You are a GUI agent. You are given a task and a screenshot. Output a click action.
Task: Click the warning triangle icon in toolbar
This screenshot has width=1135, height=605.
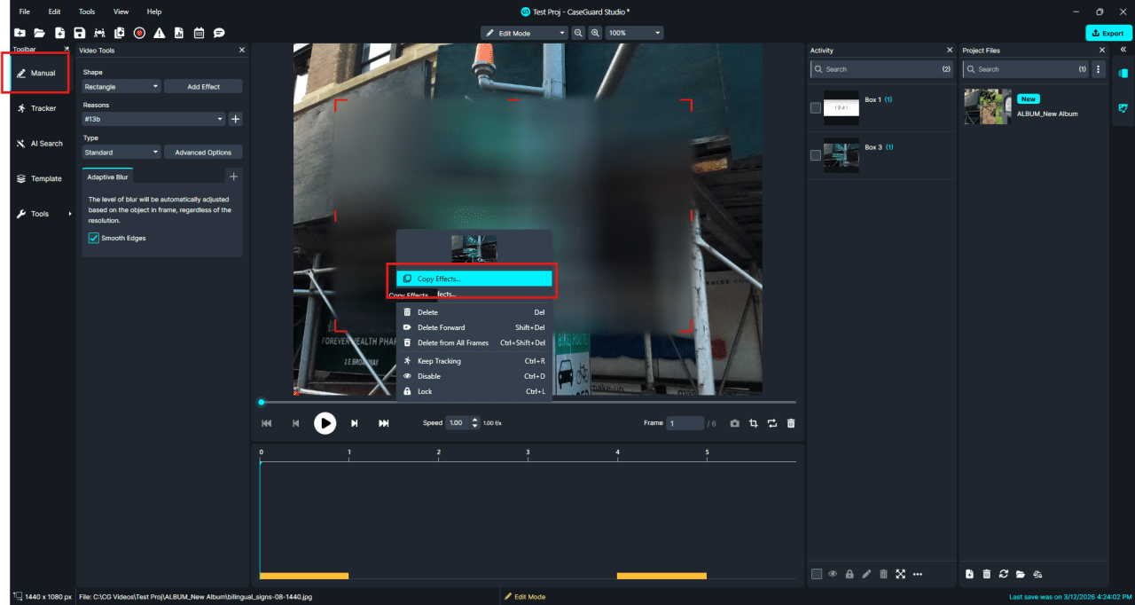(x=160, y=33)
